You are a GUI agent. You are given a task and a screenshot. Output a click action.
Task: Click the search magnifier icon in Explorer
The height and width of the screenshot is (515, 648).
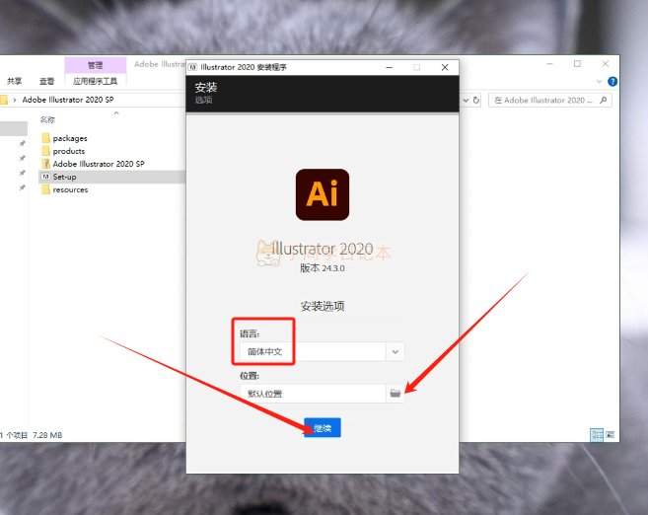(x=604, y=100)
